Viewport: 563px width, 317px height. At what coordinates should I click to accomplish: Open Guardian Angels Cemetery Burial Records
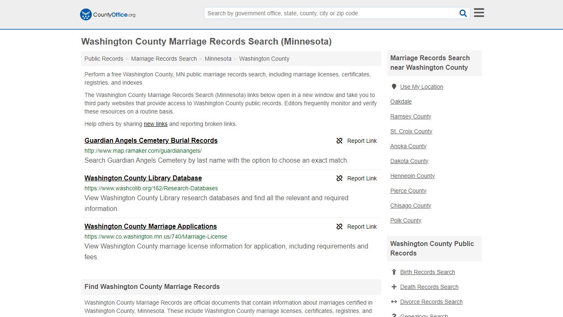click(151, 140)
